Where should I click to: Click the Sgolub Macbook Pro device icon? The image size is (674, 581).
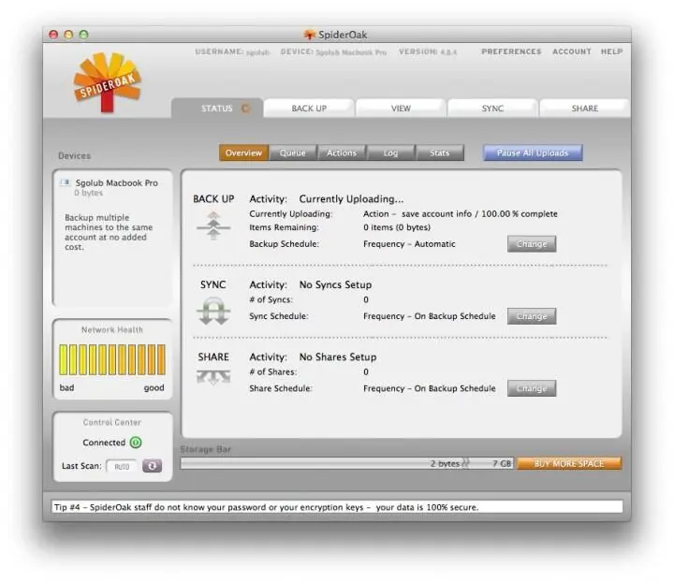[65, 183]
